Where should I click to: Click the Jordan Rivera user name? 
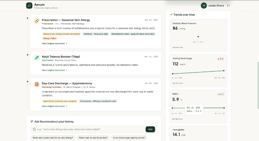pos(216,6)
